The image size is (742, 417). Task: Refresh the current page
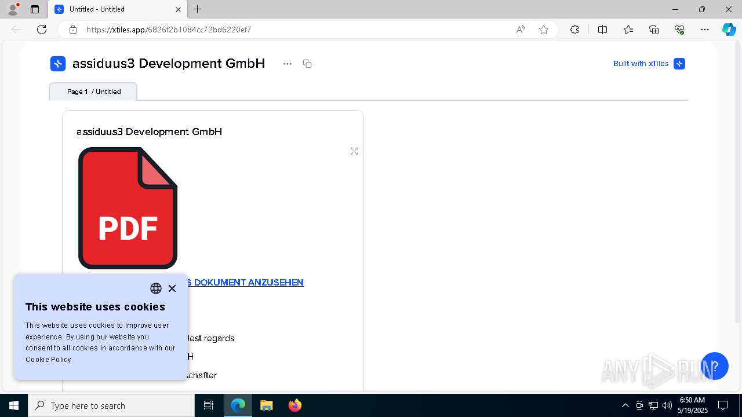[x=42, y=30]
